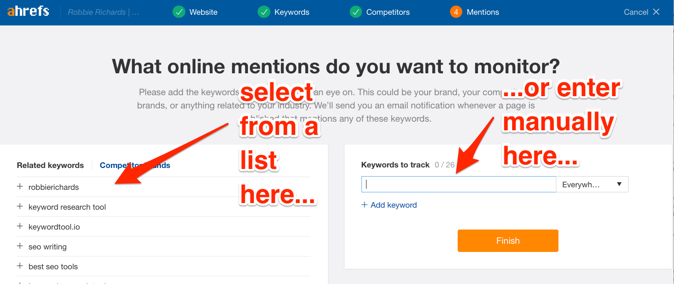This screenshot has height=284, width=674.
Task: Cancel the project setup wizard
Action: pos(641,12)
